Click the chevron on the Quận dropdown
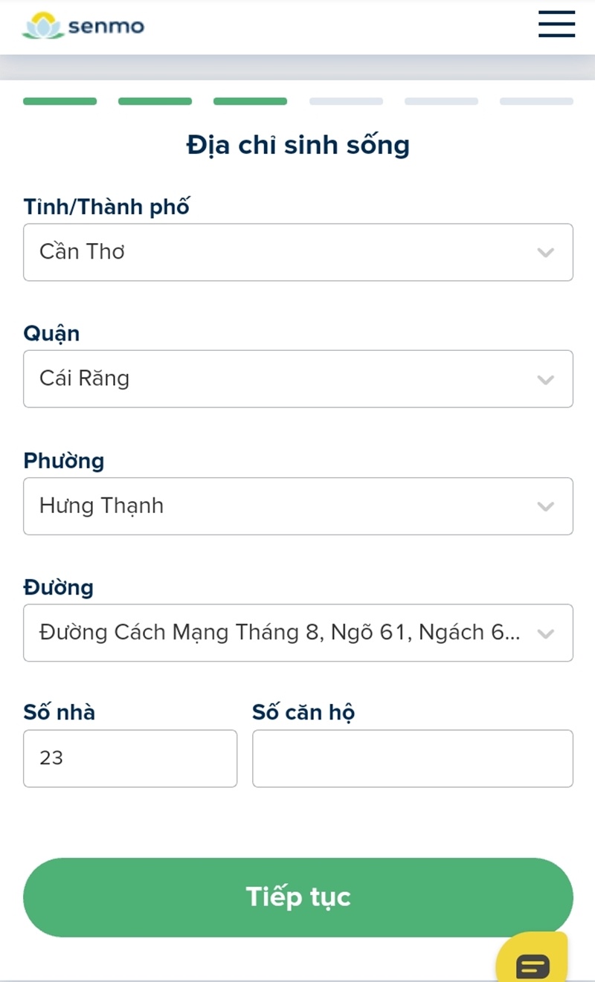 coord(545,379)
